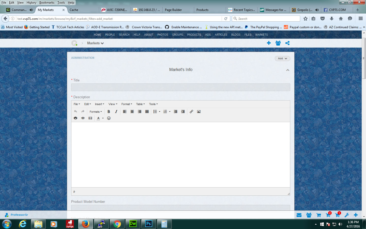Open the wrench settings icon in bottom bar
Viewport: 366px width, 229px height.
pyautogui.click(x=347, y=215)
